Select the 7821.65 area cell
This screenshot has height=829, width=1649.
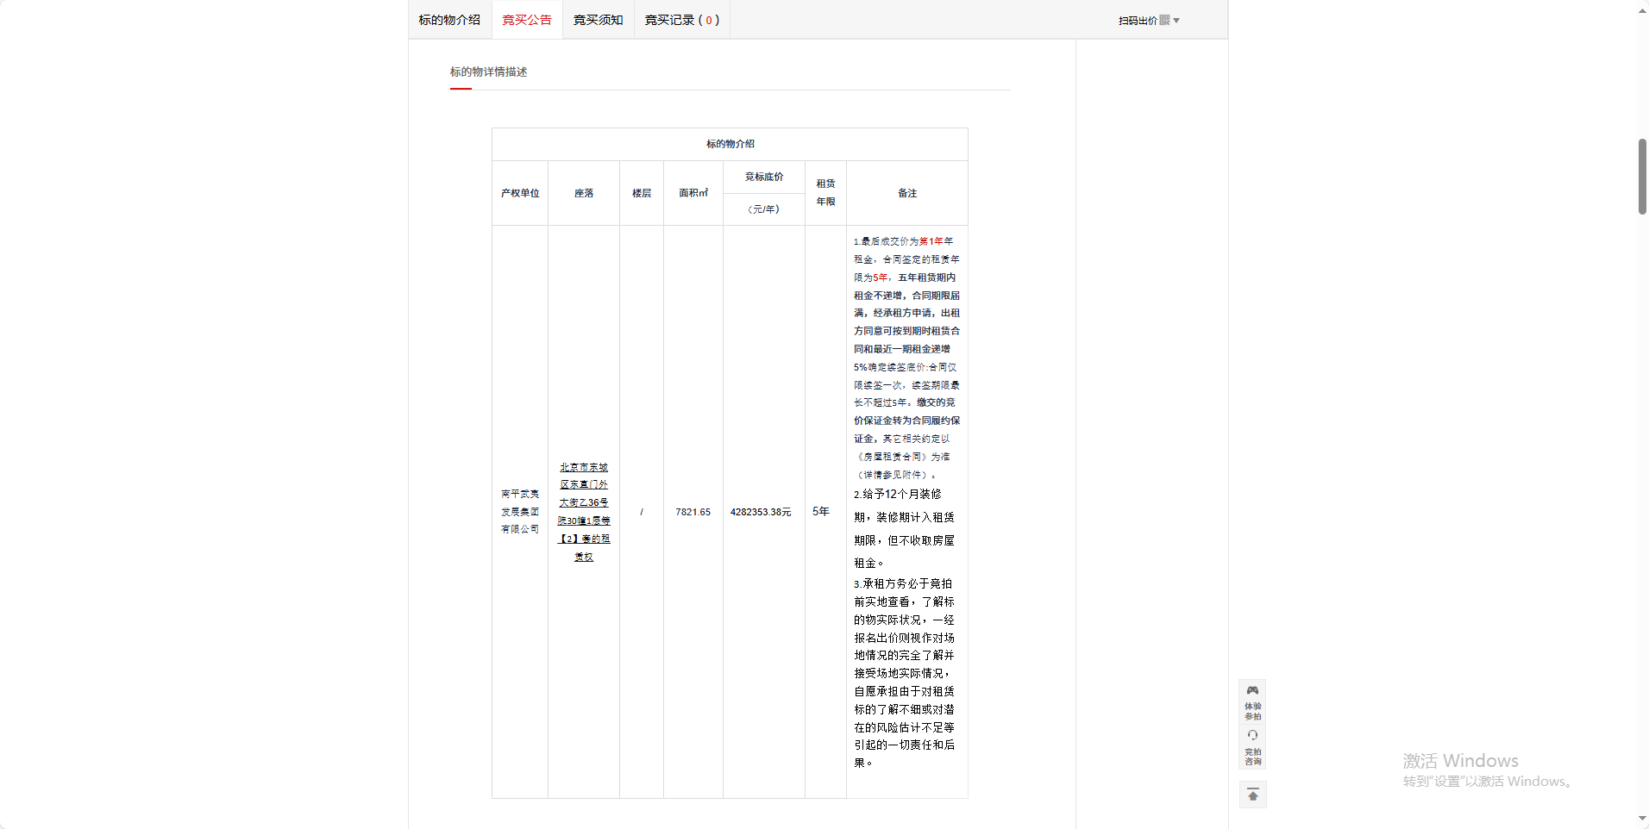[693, 512]
